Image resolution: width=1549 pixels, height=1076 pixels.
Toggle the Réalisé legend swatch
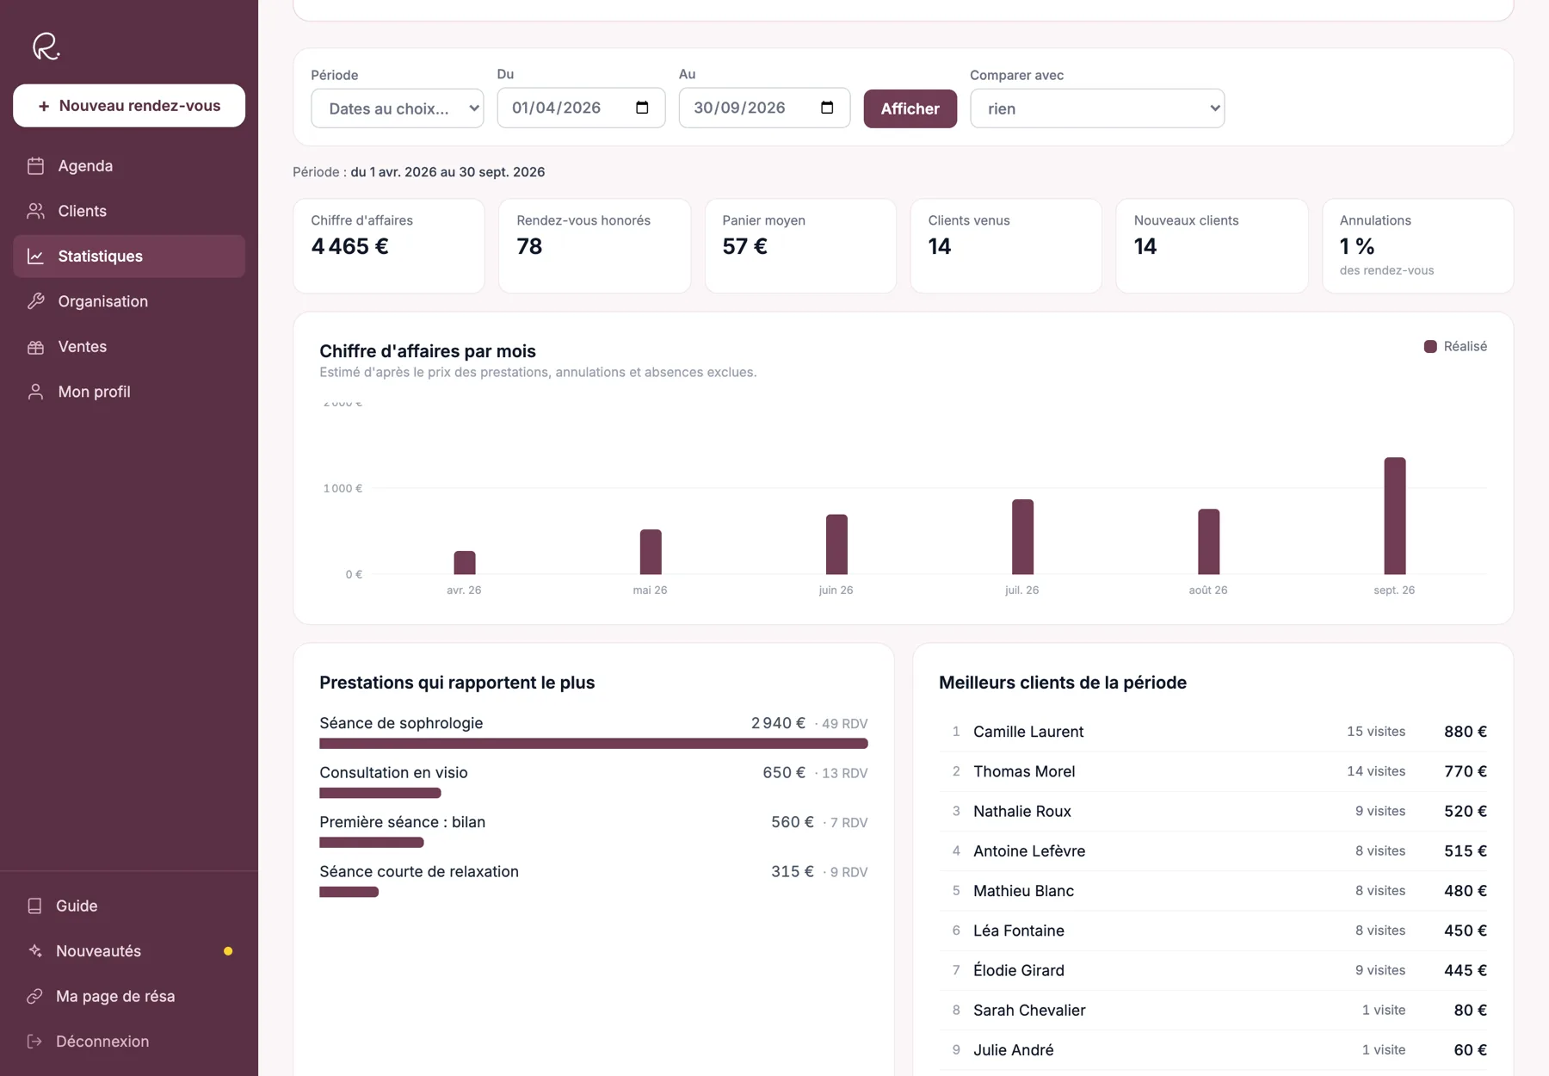(1430, 347)
